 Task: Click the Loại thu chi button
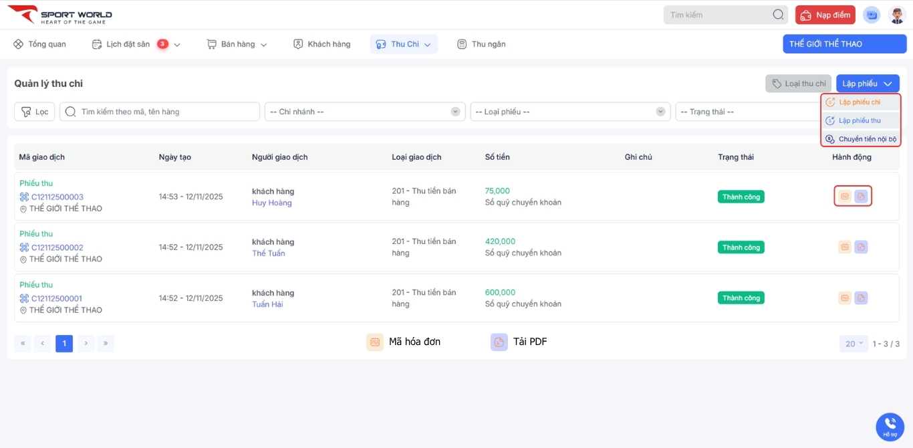tap(798, 84)
